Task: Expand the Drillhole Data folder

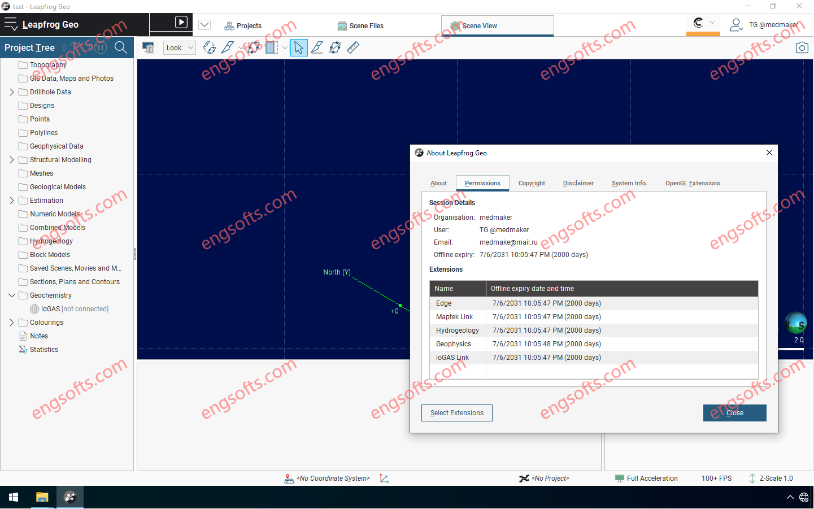Action: [x=11, y=92]
